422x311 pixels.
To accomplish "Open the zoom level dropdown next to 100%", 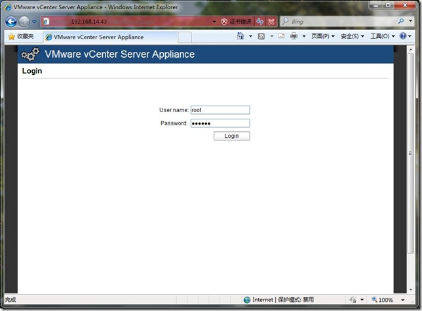I will coord(402,300).
